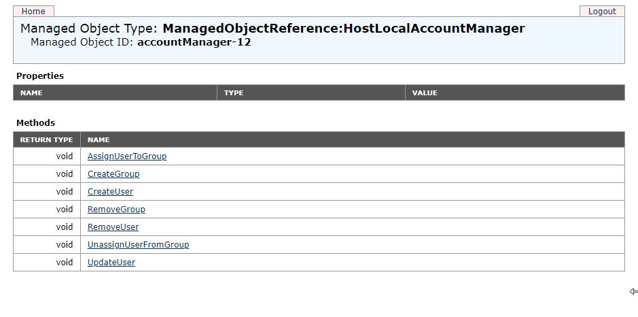The width and height of the screenshot is (638, 317).
Task: Open the UpdateUser method link
Action: (111, 263)
